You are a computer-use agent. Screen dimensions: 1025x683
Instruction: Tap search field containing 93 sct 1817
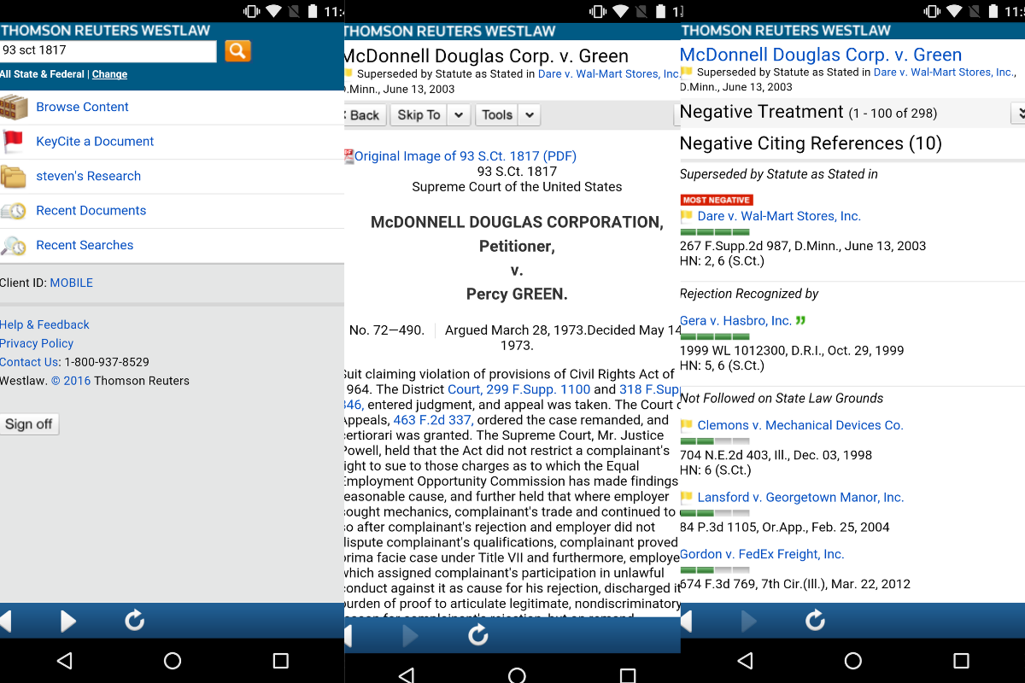pyautogui.click(x=108, y=50)
